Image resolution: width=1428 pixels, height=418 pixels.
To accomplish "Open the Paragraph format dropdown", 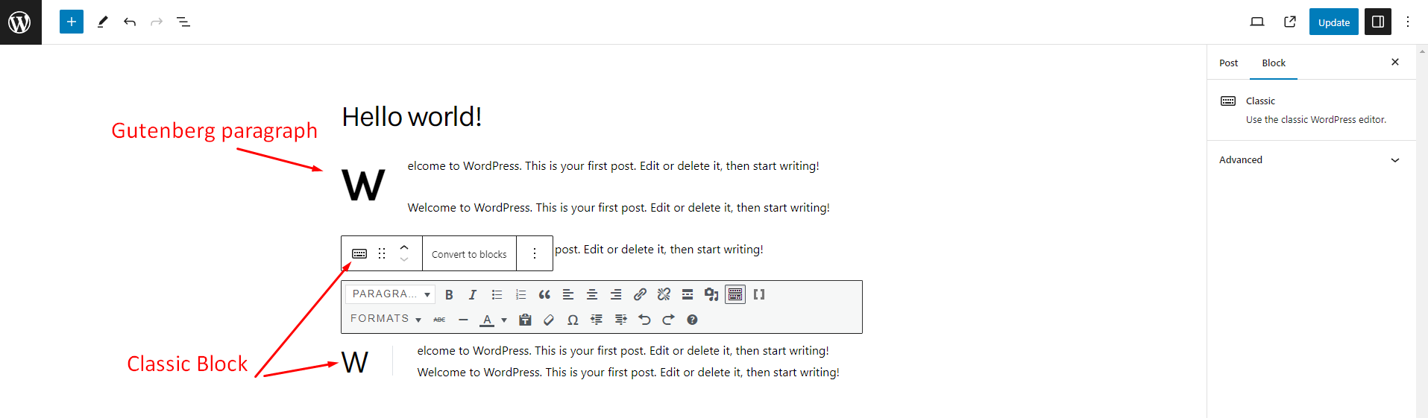I will pyautogui.click(x=391, y=294).
